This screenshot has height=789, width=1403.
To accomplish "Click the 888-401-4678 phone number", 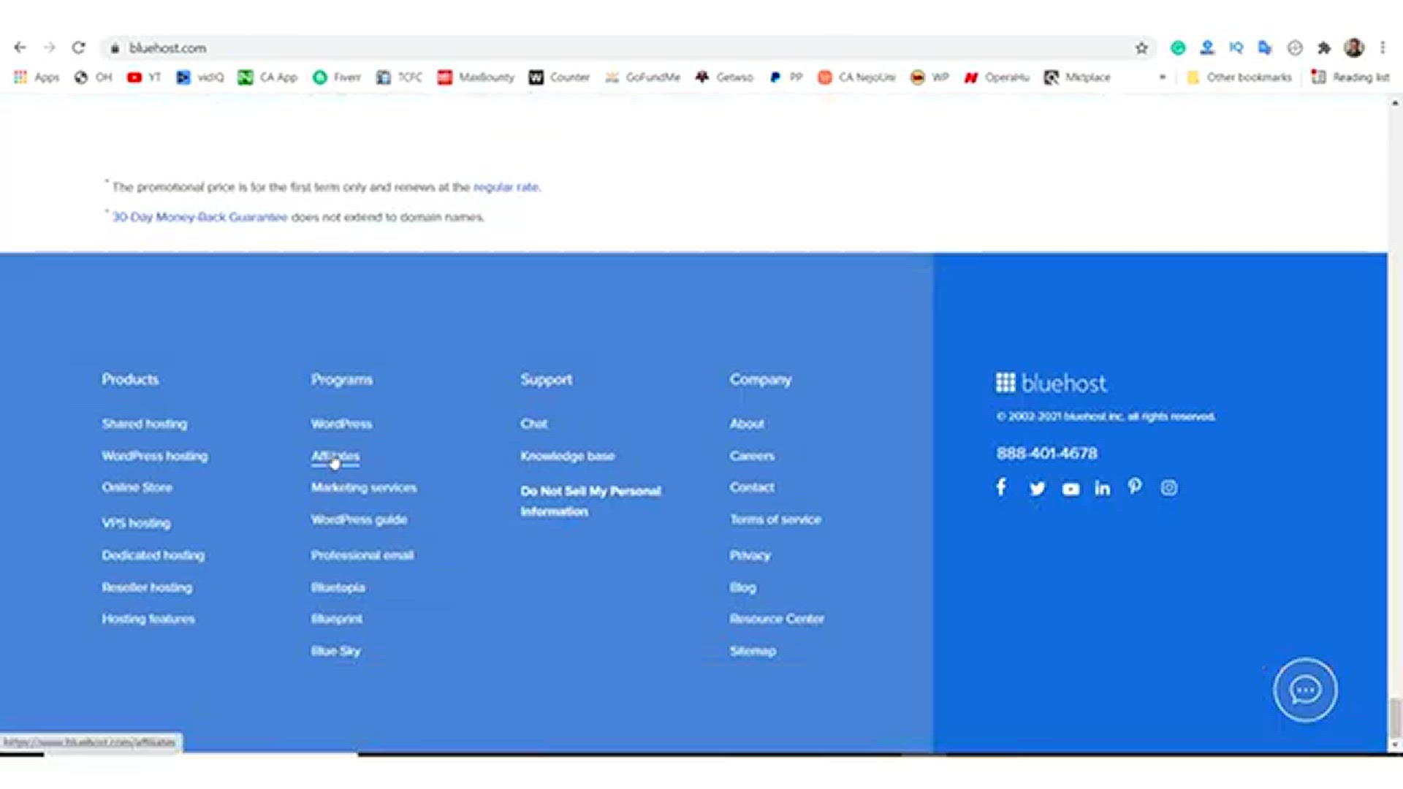I will (1046, 454).
